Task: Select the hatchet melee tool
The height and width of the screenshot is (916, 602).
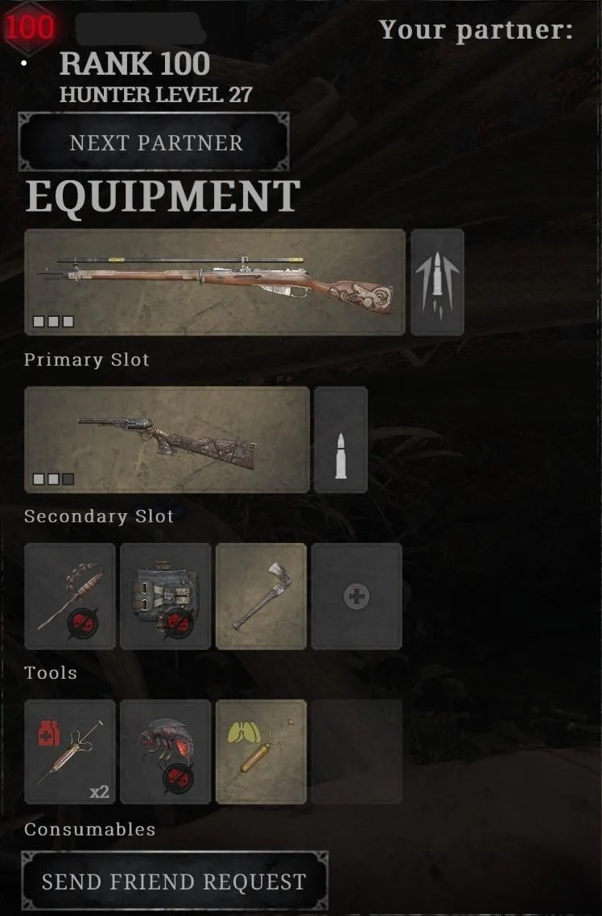Action: [x=262, y=597]
